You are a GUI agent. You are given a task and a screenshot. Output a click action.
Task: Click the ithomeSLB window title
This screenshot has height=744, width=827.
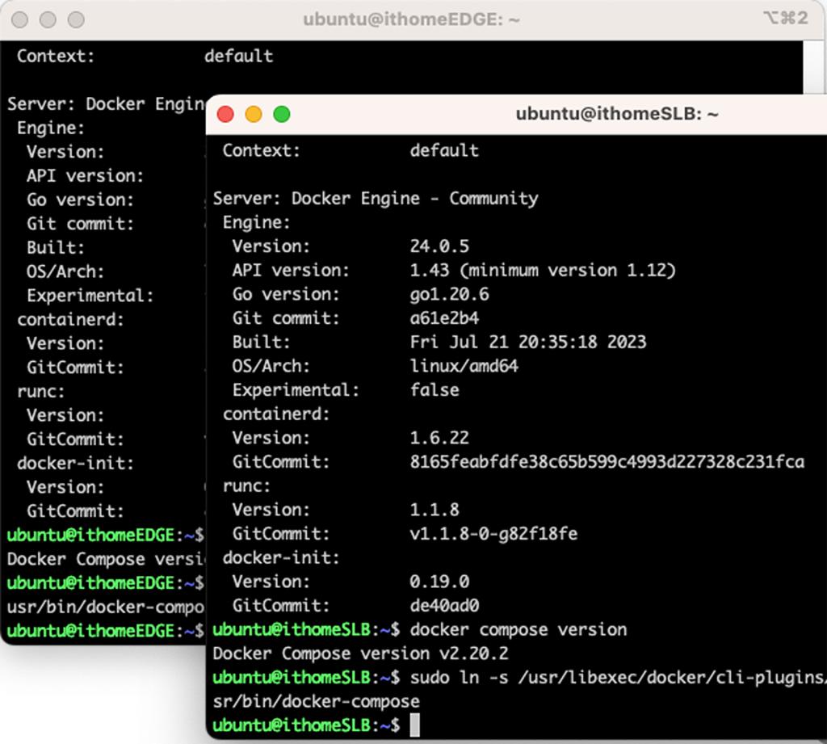point(616,114)
